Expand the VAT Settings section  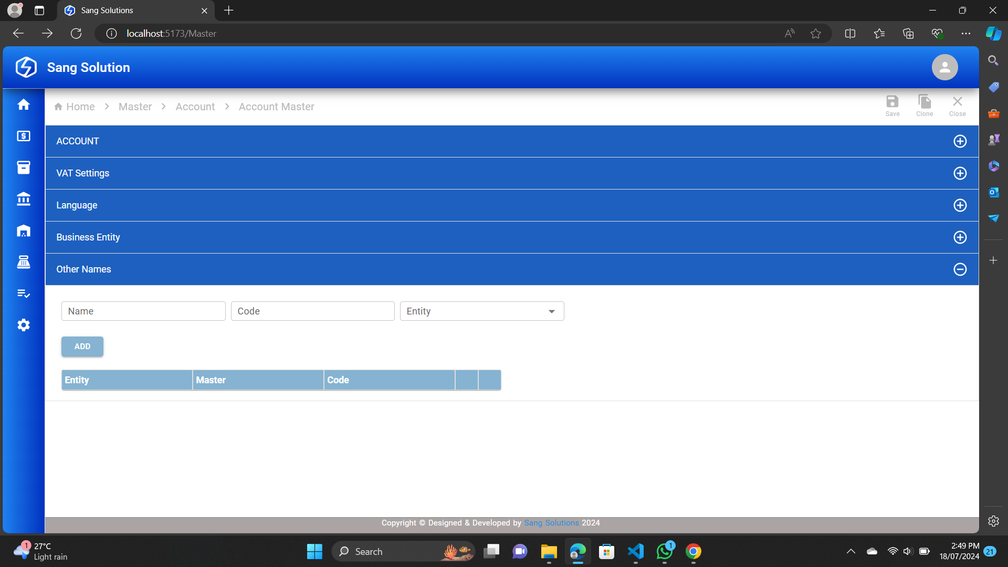[x=960, y=173]
